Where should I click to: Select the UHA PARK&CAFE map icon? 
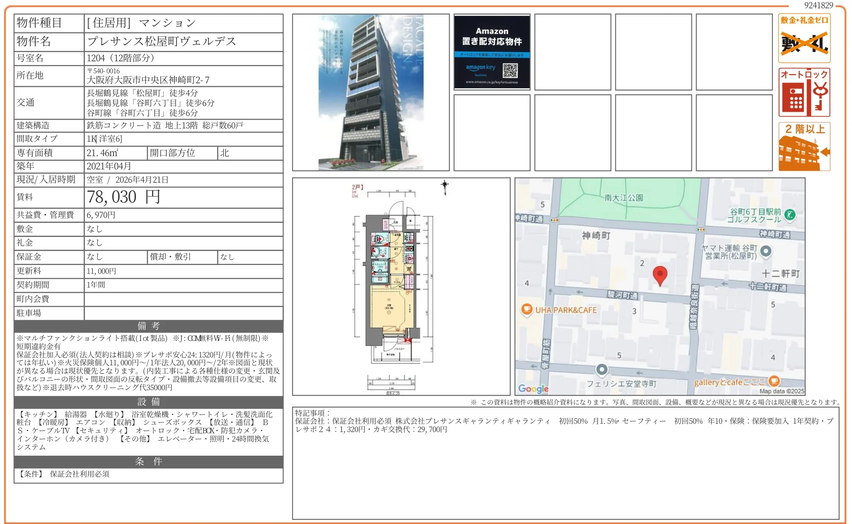pyautogui.click(x=527, y=309)
